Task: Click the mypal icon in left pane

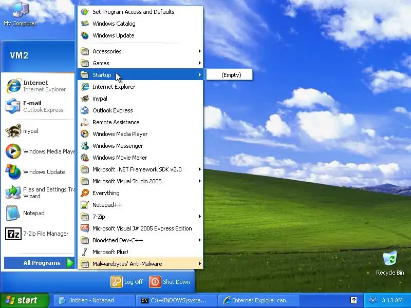Action: click(13, 131)
